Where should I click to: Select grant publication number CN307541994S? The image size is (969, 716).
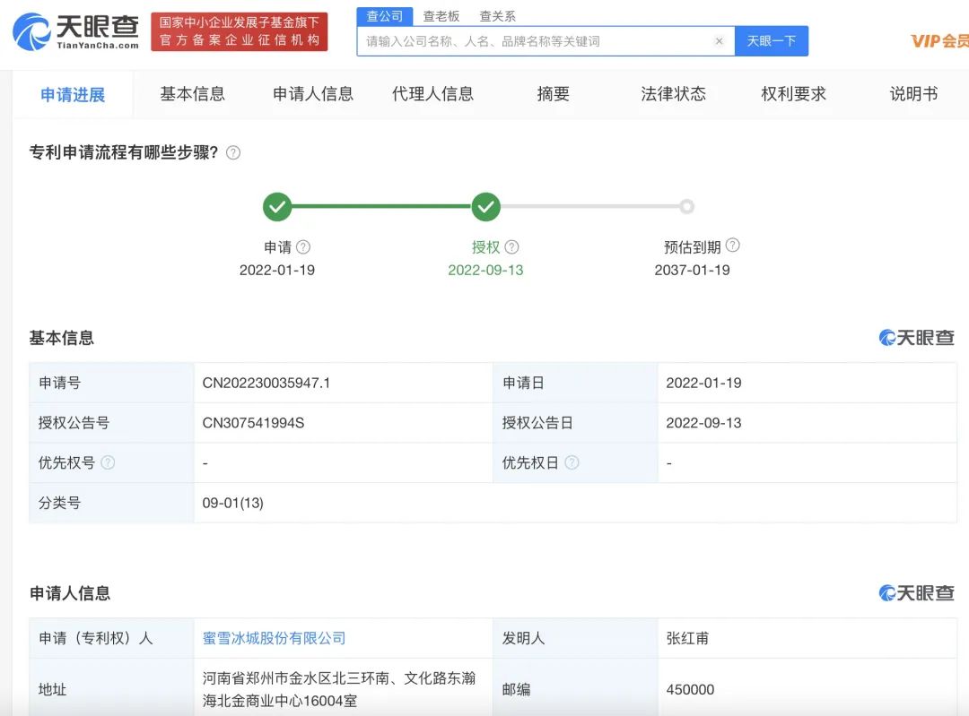tap(253, 423)
